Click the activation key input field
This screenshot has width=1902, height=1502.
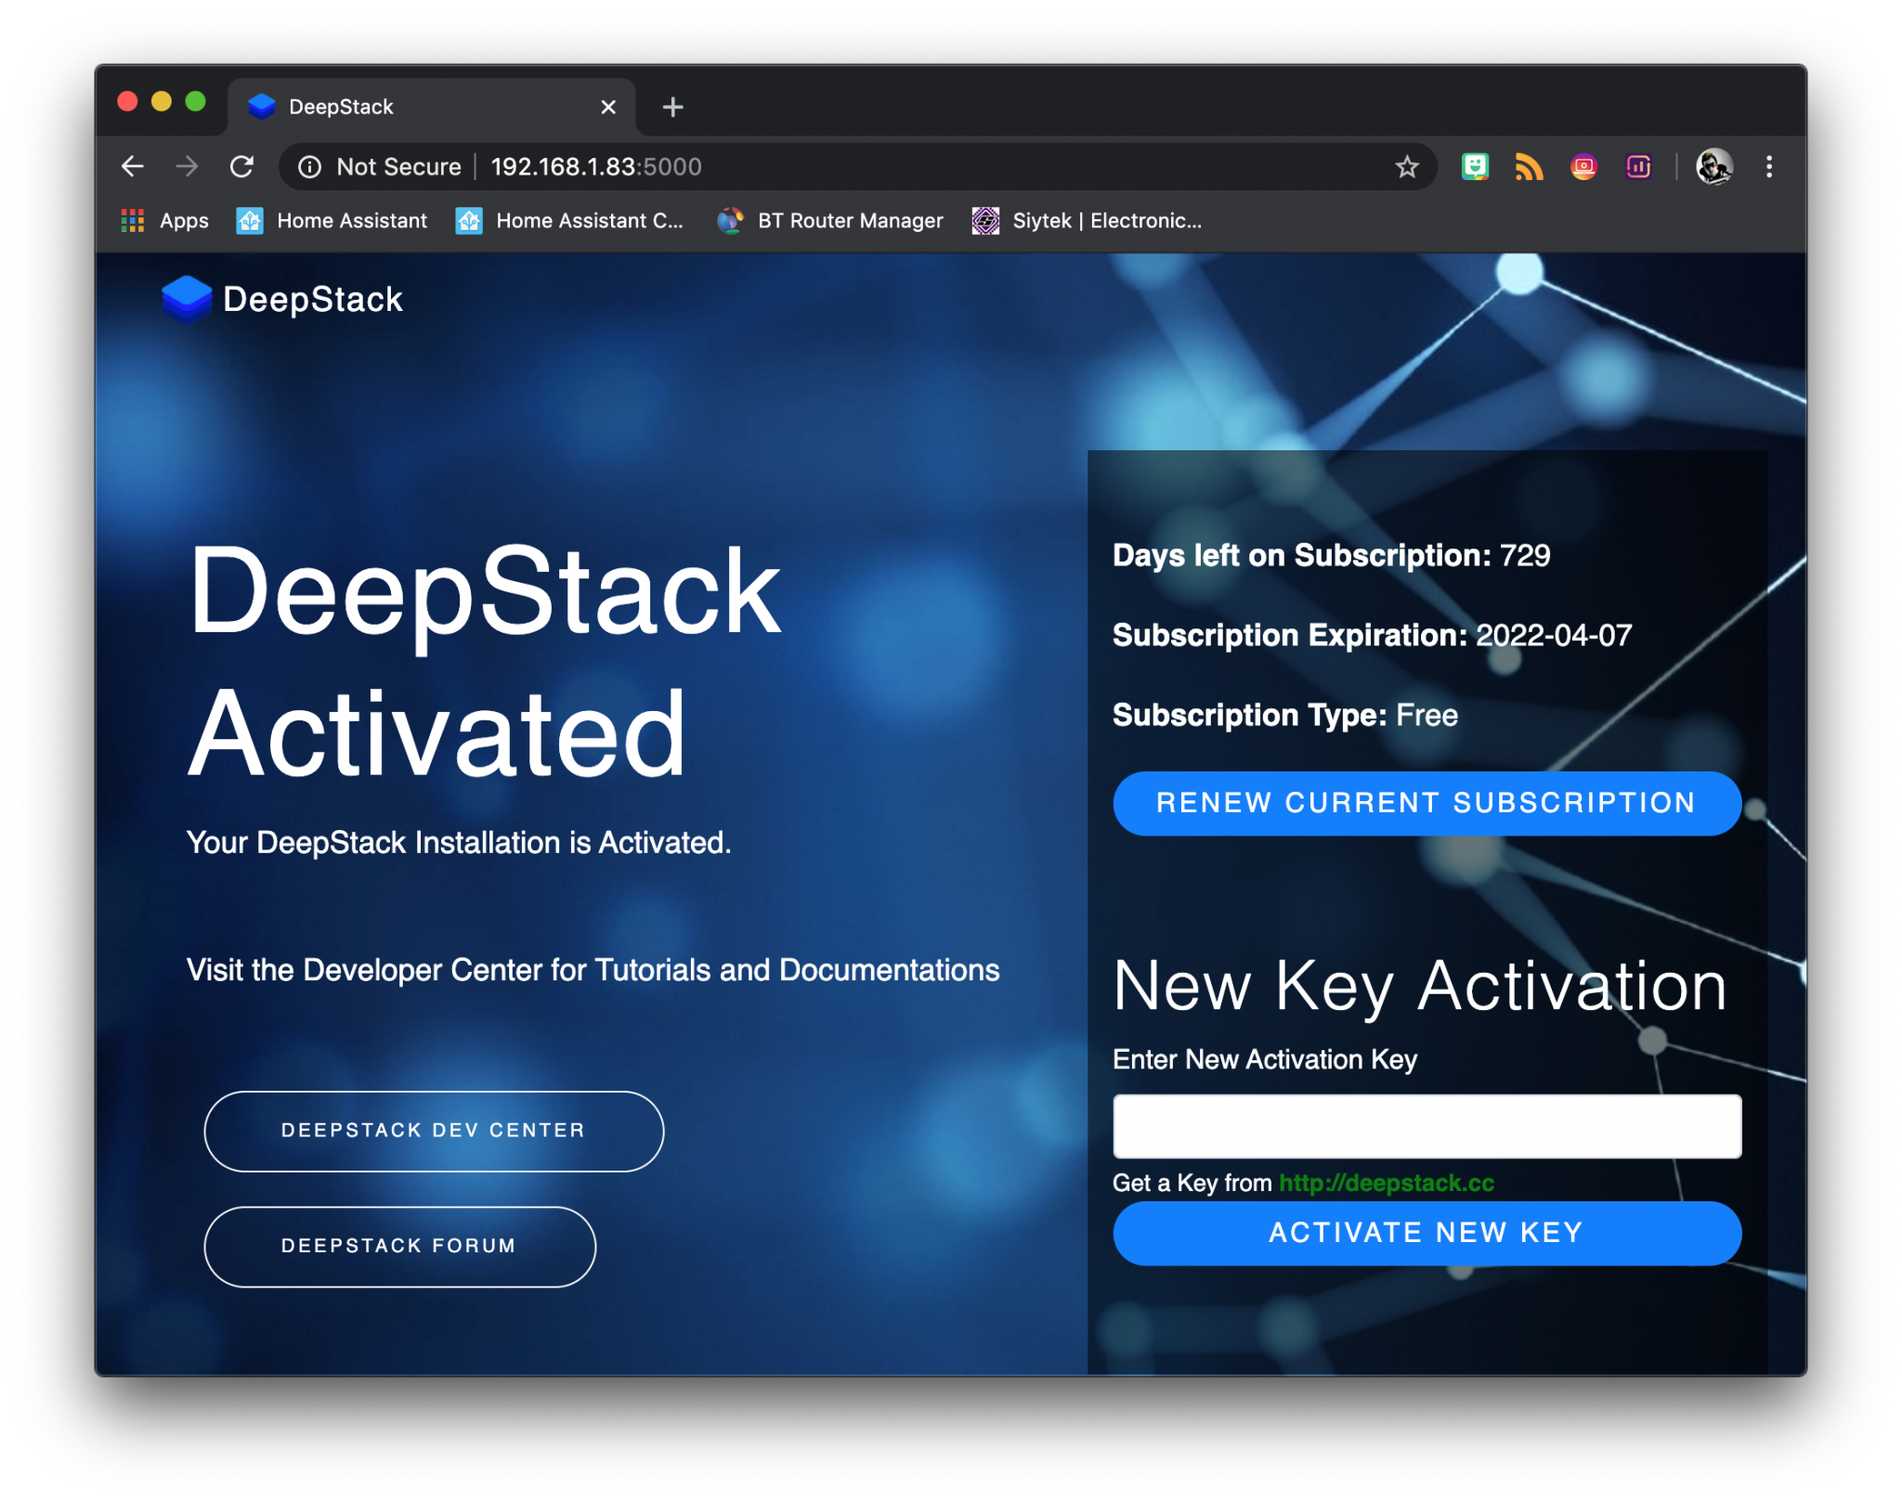[x=1427, y=1126]
